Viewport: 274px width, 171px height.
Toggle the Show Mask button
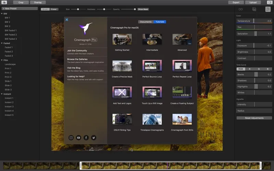coord(143,9)
